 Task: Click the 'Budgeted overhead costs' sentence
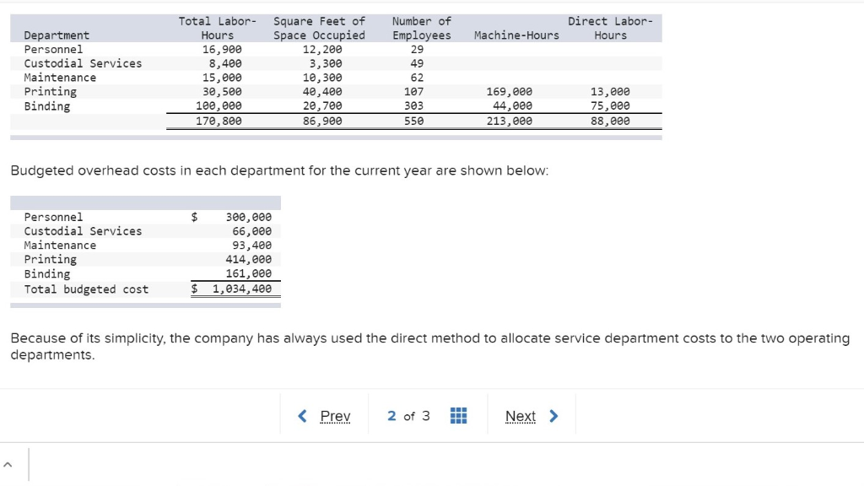click(x=279, y=170)
